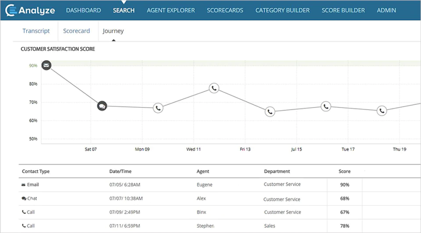Select the email icon at 90% on chart
This screenshot has height=233, width=421.
coord(46,65)
